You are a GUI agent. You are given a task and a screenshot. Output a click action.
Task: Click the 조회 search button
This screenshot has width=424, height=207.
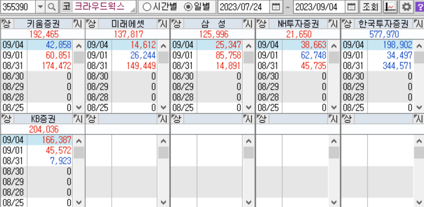(x=371, y=7)
